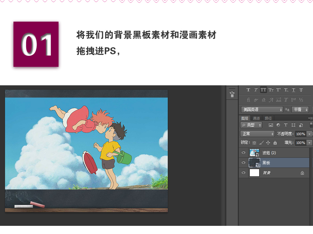Open the layers panel flyout menu

point(310,118)
